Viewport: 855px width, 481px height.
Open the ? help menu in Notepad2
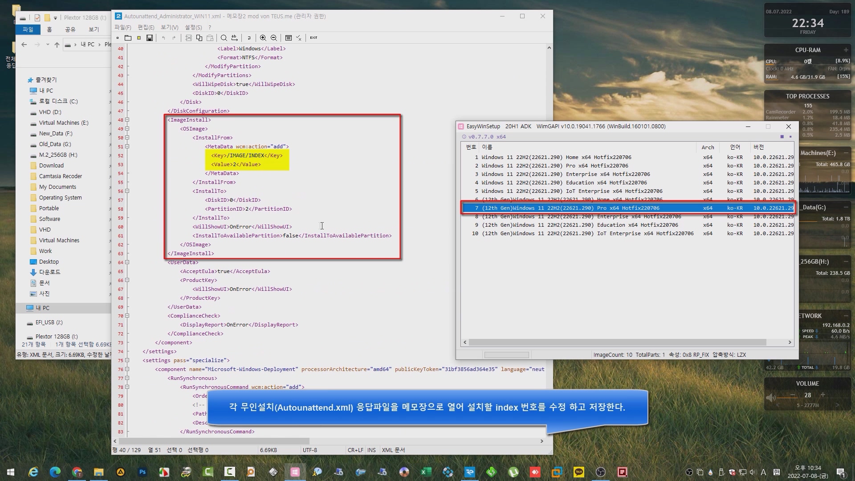210,28
